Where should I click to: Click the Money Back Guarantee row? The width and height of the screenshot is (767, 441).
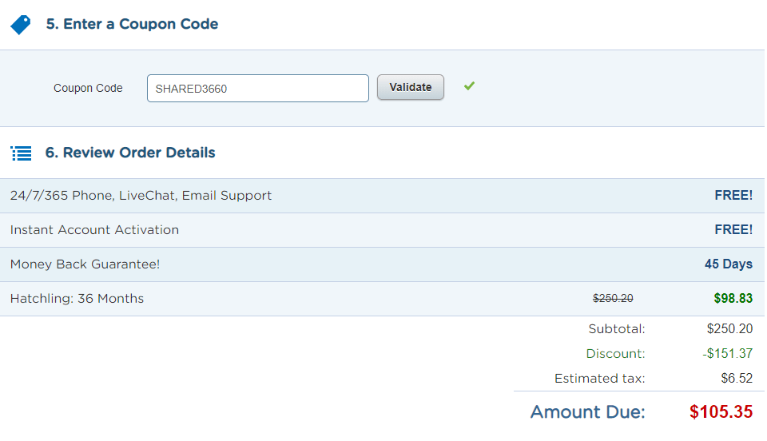point(85,264)
